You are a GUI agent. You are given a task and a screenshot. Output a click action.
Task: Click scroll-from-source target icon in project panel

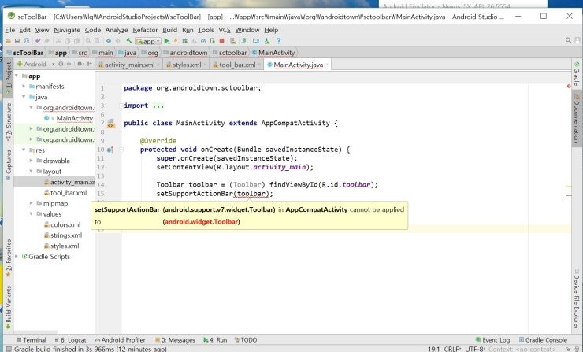point(61,64)
